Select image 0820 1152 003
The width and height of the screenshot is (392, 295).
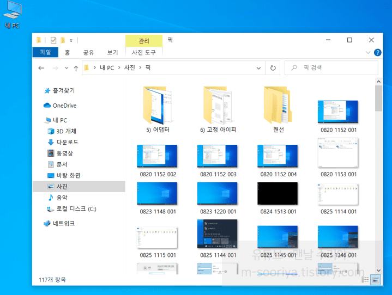218,161
